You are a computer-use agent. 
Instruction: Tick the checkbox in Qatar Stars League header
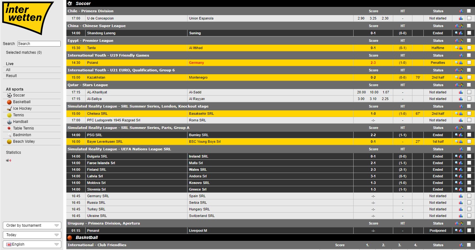click(x=469, y=85)
